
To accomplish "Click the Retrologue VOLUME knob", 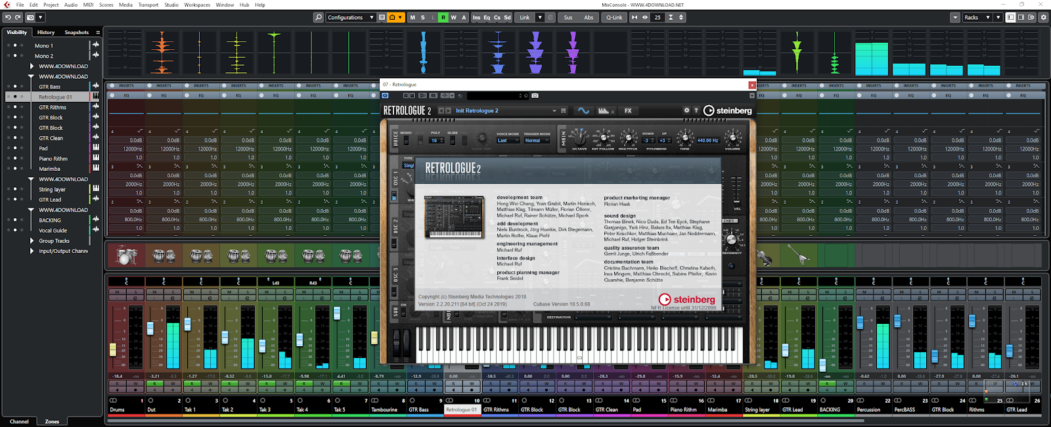I will [732, 138].
